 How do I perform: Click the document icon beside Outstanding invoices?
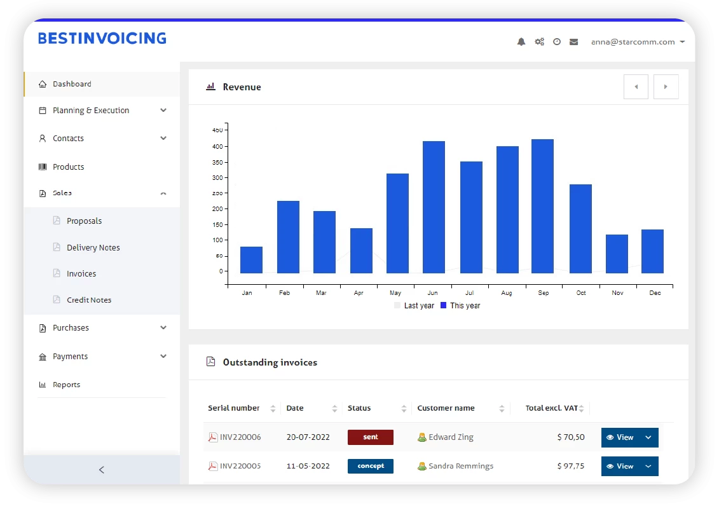coord(210,360)
